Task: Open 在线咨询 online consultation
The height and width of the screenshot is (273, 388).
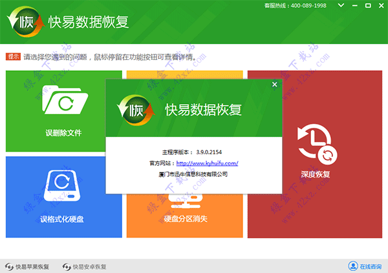Action: (x=365, y=267)
